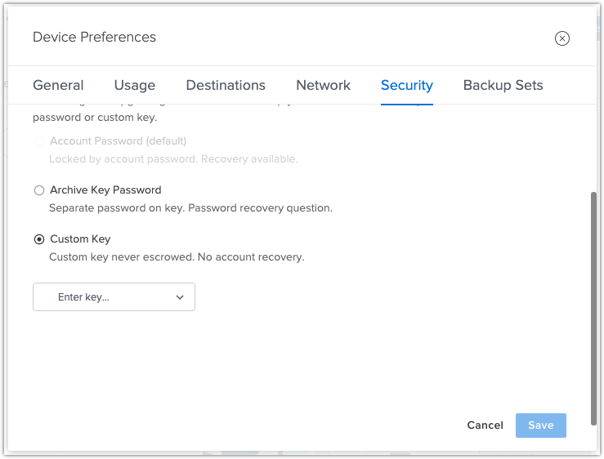Select the Archive Key Password radio button
This screenshot has width=604, height=459.
tap(39, 190)
